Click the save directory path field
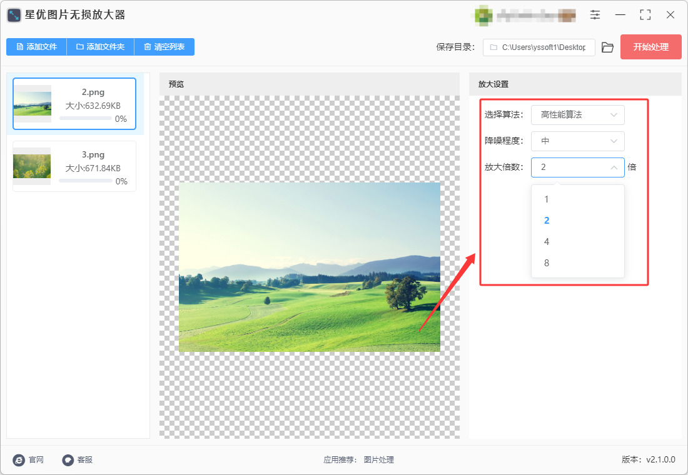The height and width of the screenshot is (475, 688). pyautogui.click(x=539, y=47)
